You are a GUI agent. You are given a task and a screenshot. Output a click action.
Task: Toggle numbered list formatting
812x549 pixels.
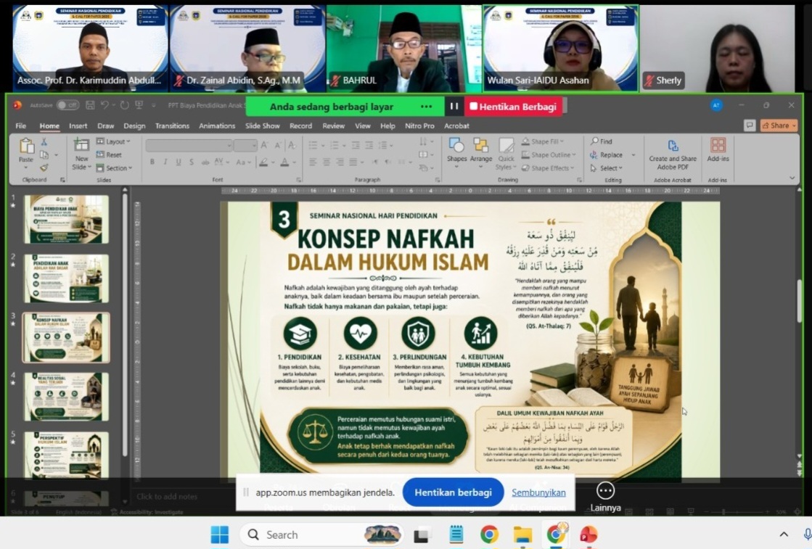[x=334, y=145]
